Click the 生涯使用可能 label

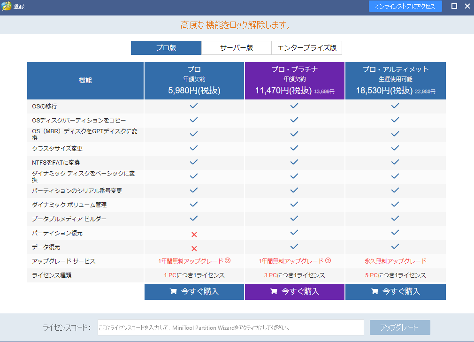tap(396, 79)
